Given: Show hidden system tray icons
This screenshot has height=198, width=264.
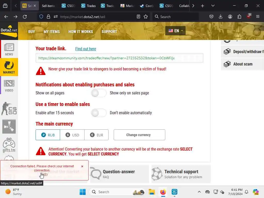Looking at the screenshot, I should tap(199, 192).
